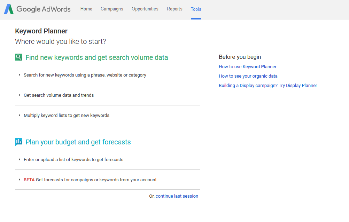349x222 pixels.
Task: Click the 'Try Display Planner' help link
Action: point(268,86)
